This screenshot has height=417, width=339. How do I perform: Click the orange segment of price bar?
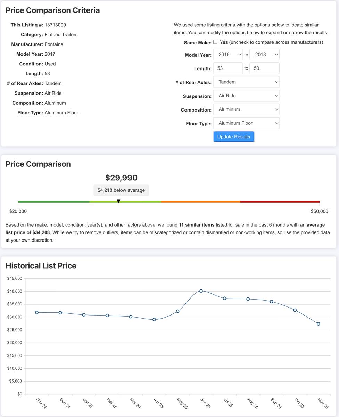click(200, 202)
